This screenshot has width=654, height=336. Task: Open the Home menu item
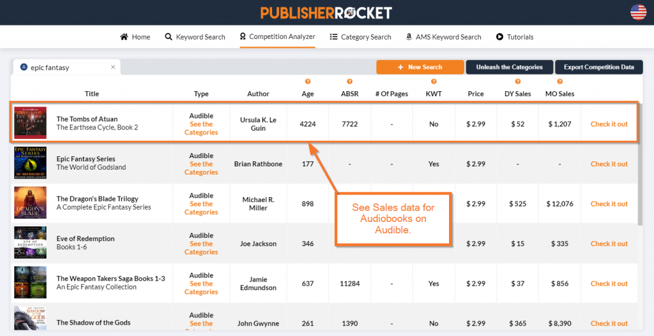point(135,36)
